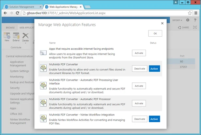Open the Chrome browser menu
Image resolution: width=201 pixels, height=135 pixels.
click(x=196, y=13)
